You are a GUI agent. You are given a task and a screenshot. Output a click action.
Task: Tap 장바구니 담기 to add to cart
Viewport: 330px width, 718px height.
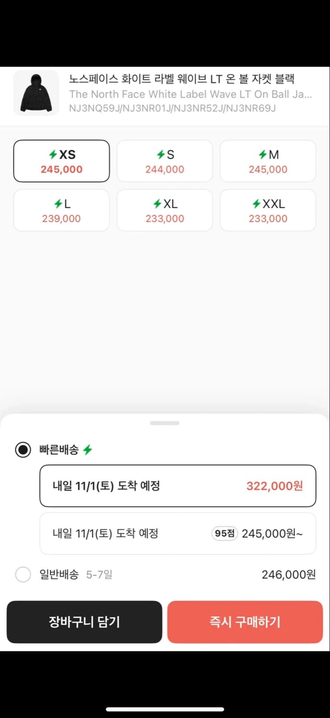[x=84, y=622]
